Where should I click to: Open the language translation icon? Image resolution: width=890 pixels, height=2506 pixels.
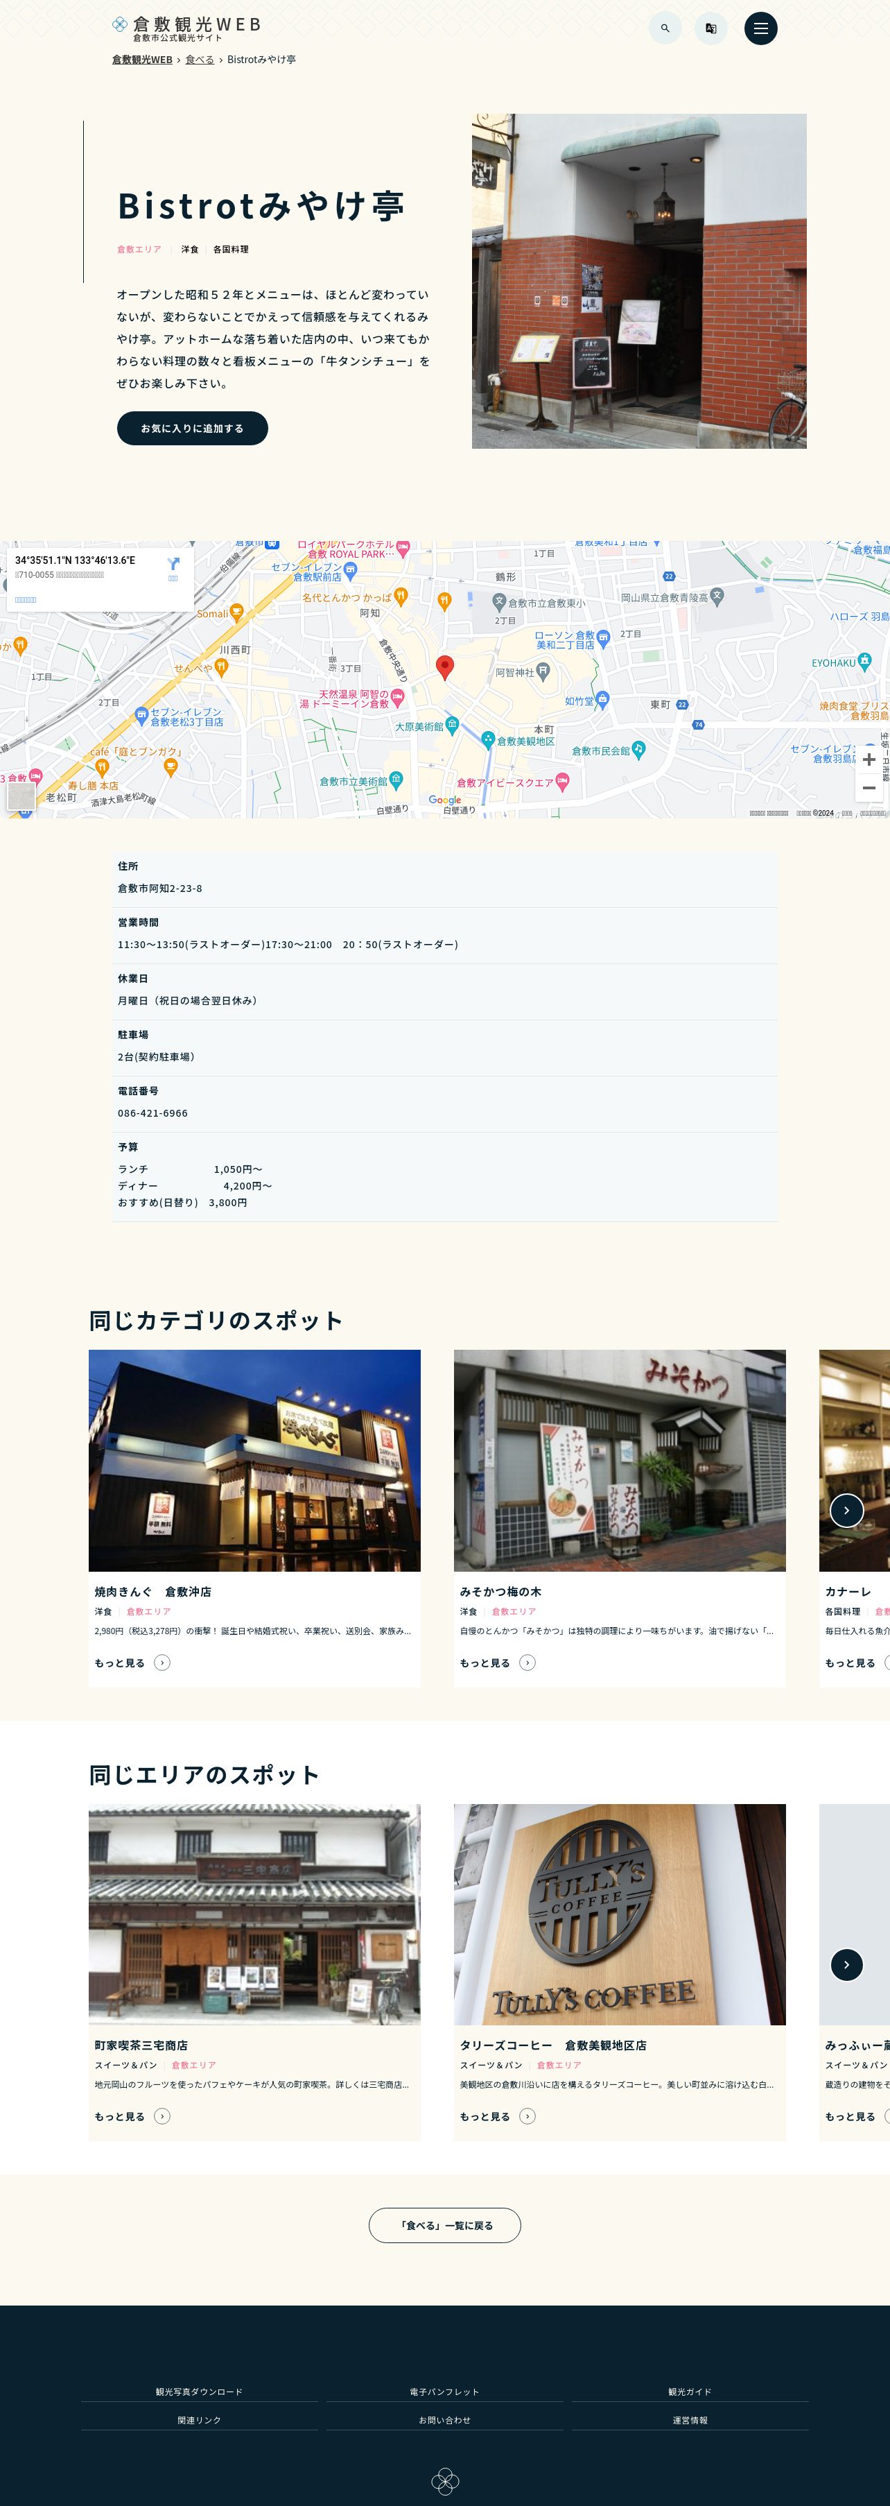click(711, 28)
